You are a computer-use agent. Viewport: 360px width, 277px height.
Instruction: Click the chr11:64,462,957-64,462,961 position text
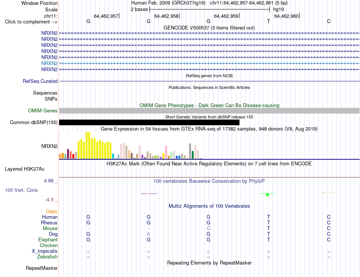(x=241, y=3)
